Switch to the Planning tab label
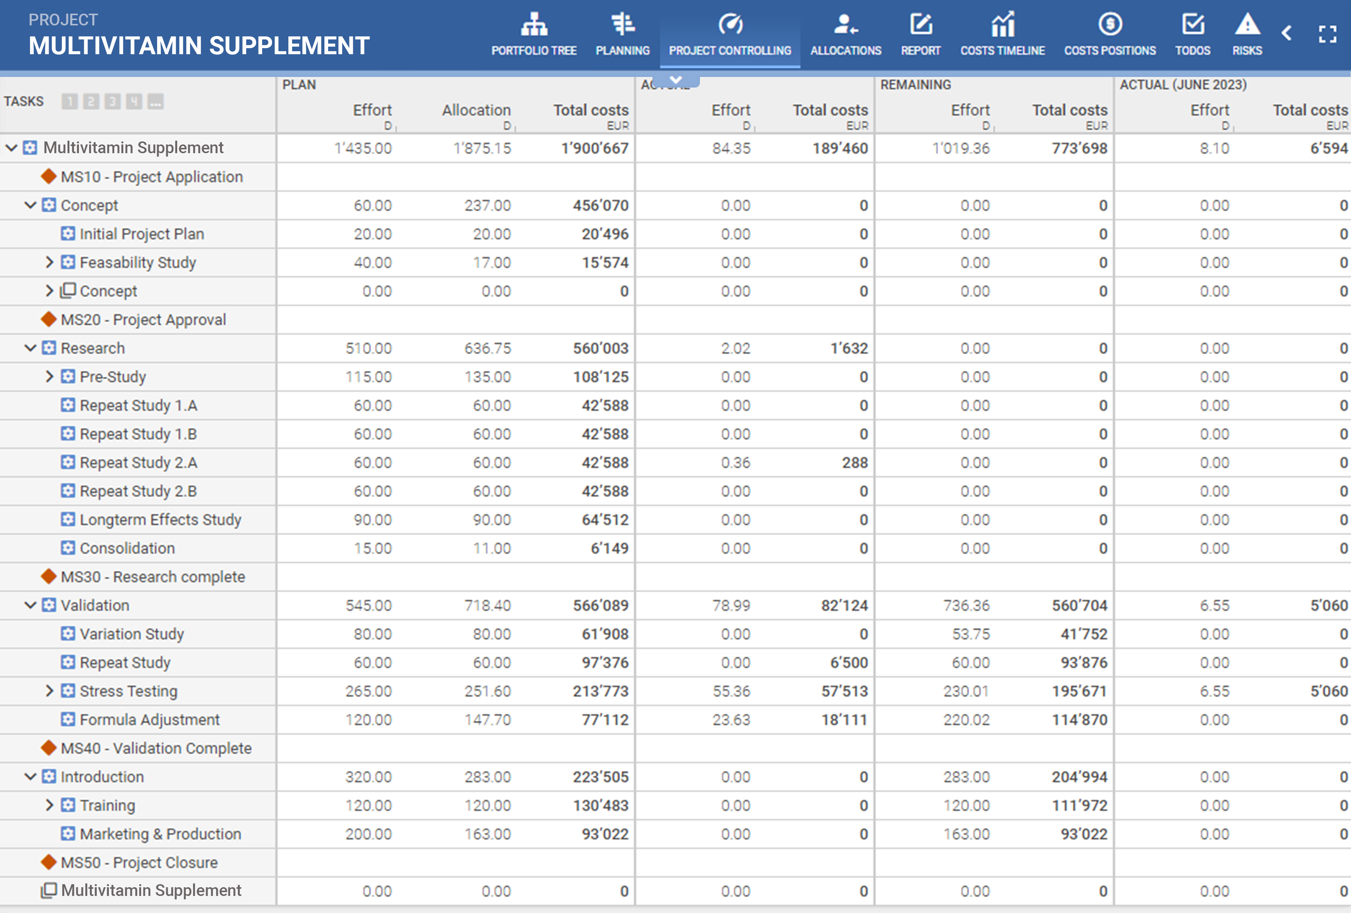Screen dimensions: 1351x913 pyautogui.click(x=623, y=50)
